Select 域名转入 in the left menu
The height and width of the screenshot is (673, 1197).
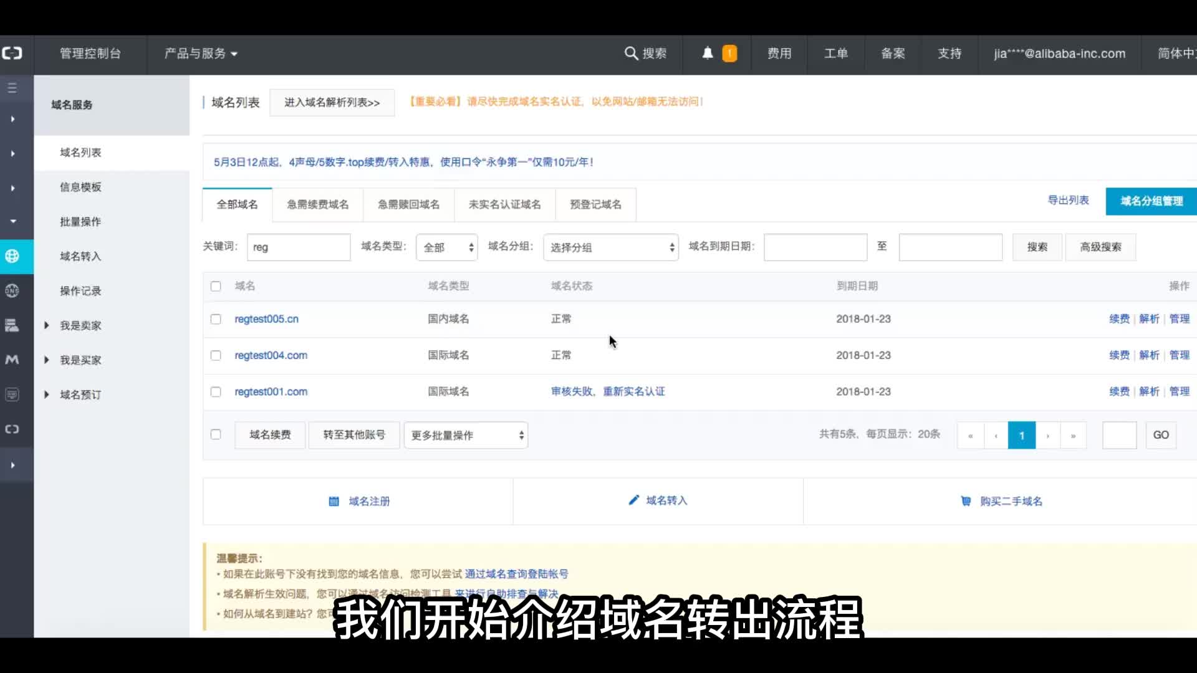point(80,256)
